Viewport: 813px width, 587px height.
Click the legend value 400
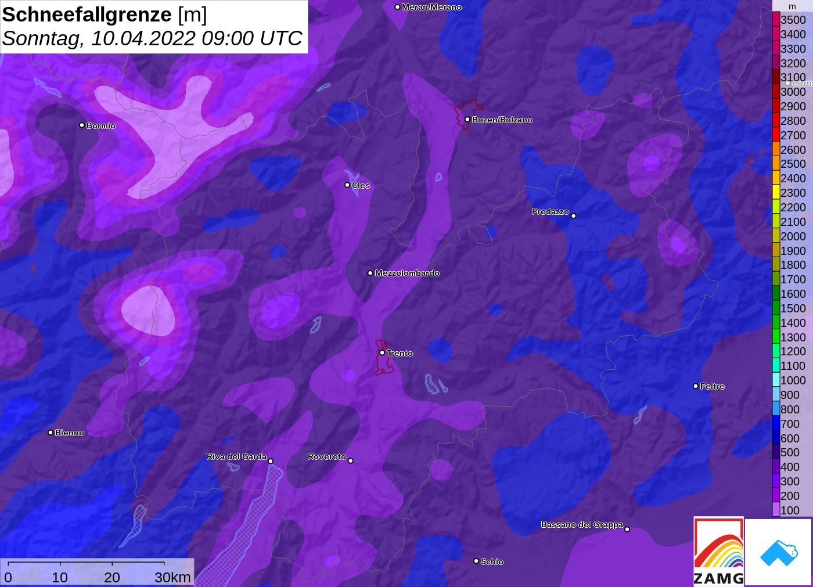[790, 466]
